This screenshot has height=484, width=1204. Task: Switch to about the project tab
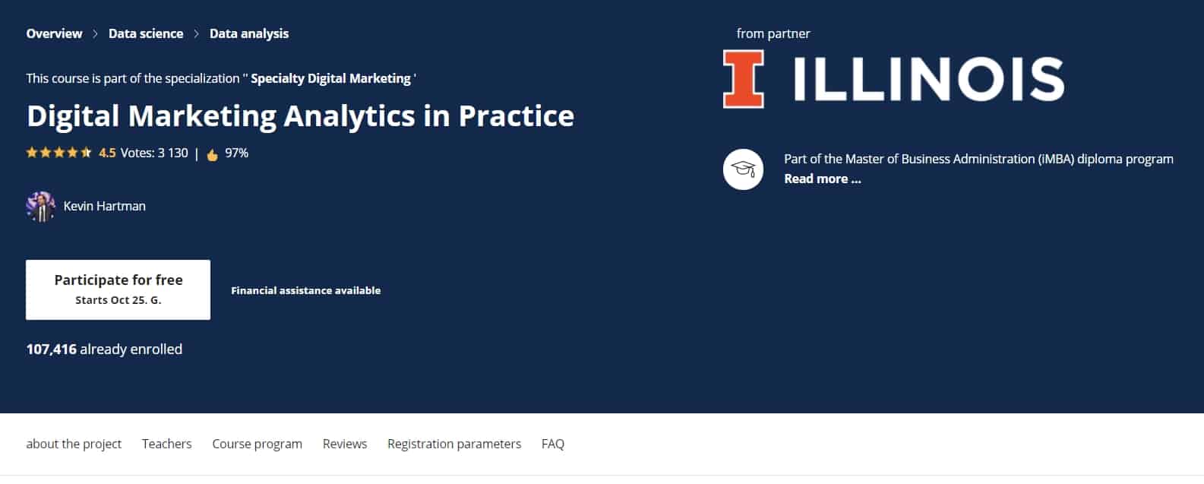coord(74,444)
